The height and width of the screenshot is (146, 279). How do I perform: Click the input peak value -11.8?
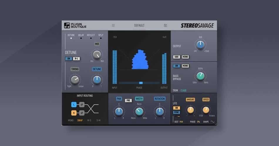[x=115, y=37]
